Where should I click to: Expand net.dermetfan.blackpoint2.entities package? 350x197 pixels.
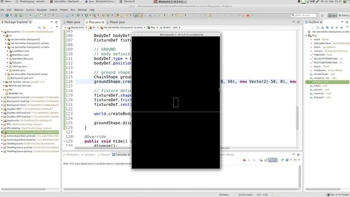point(6,43)
